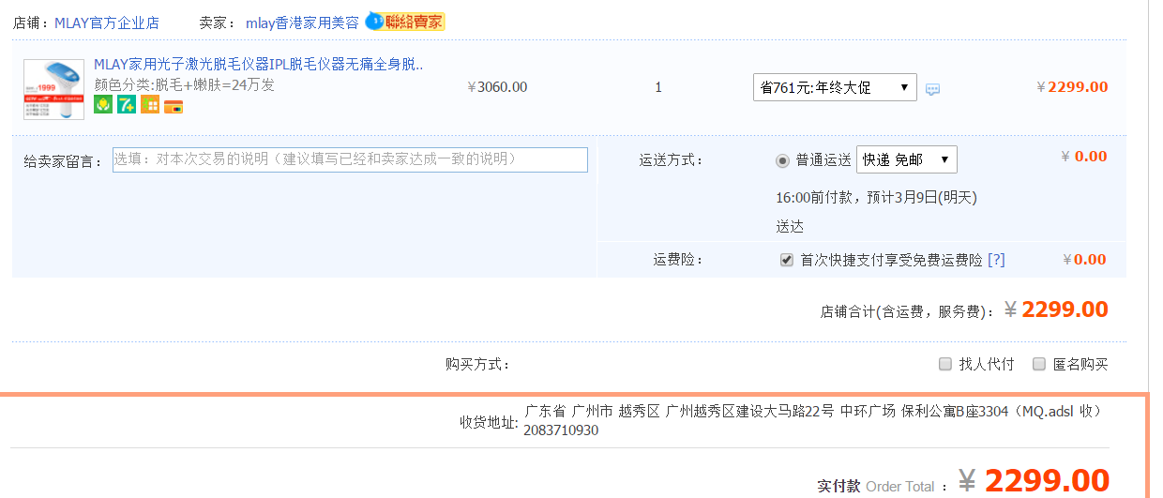Click the 给卖家留言 message input field
The height and width of the screenshot is (498, 1163).
coord(350,159)
